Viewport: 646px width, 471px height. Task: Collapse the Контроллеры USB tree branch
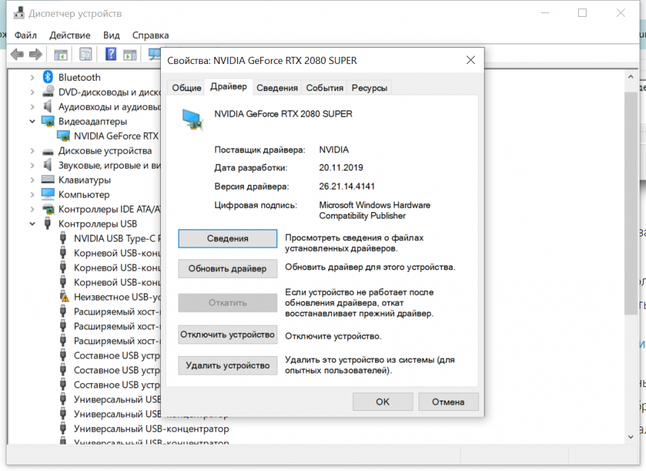pos(32,223)
